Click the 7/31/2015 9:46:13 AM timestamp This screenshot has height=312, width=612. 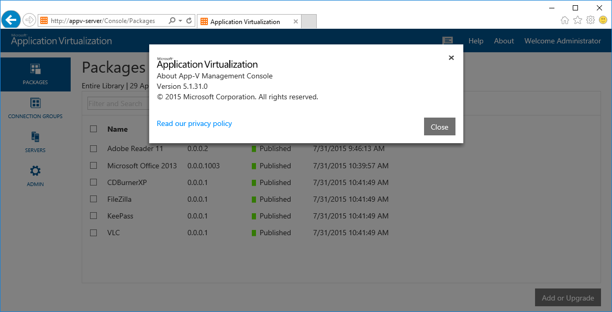pyautogui.click(x=349, y=148)
